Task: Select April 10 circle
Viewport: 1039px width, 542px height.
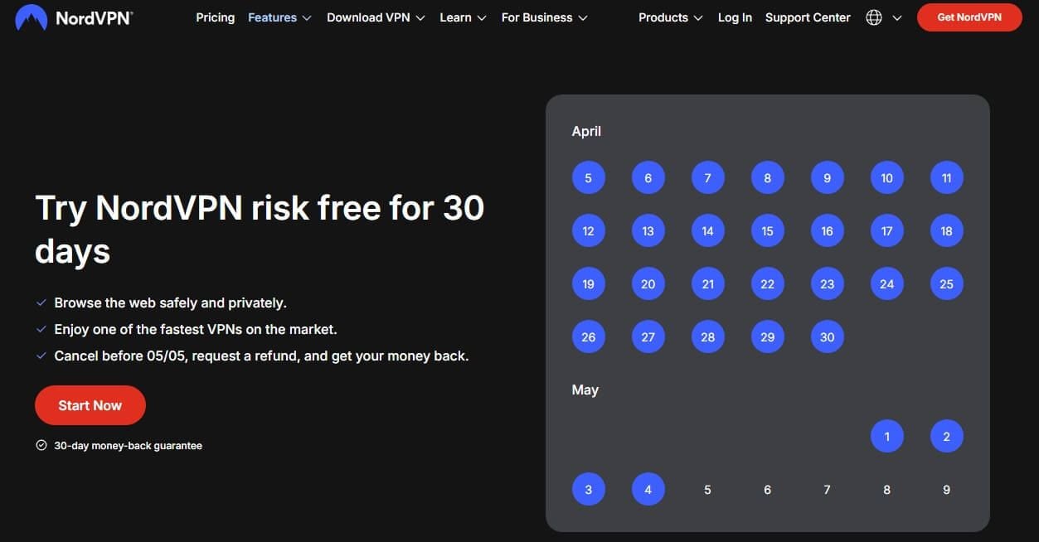Action: (886, 178)
